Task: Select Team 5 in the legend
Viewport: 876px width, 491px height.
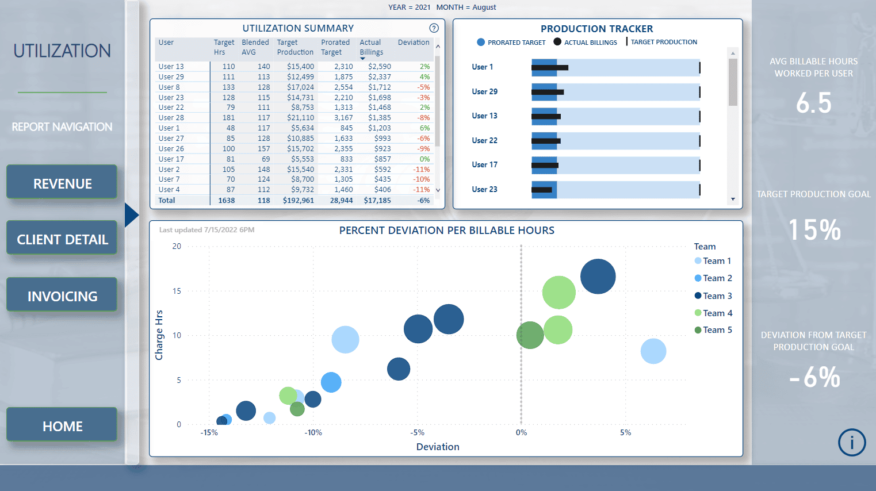Action: [x=713, y=330]
